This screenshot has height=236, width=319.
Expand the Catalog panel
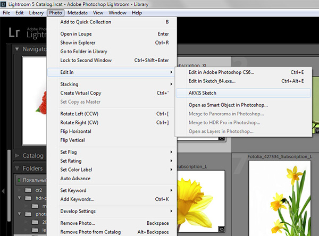tap(17, 156)
